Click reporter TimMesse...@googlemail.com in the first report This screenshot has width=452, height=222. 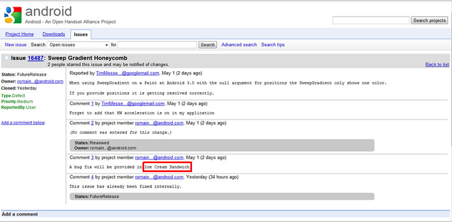pyautogui.click(x=127, y=73)
